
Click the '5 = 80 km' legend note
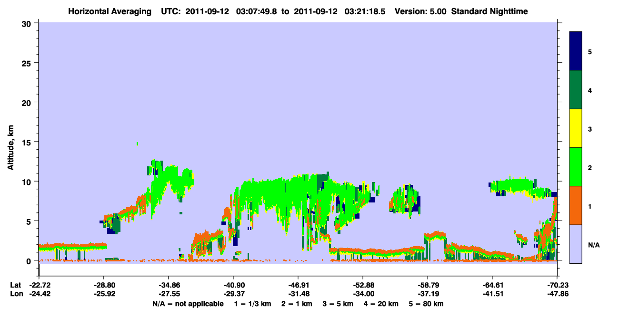(x=427, y=304)
